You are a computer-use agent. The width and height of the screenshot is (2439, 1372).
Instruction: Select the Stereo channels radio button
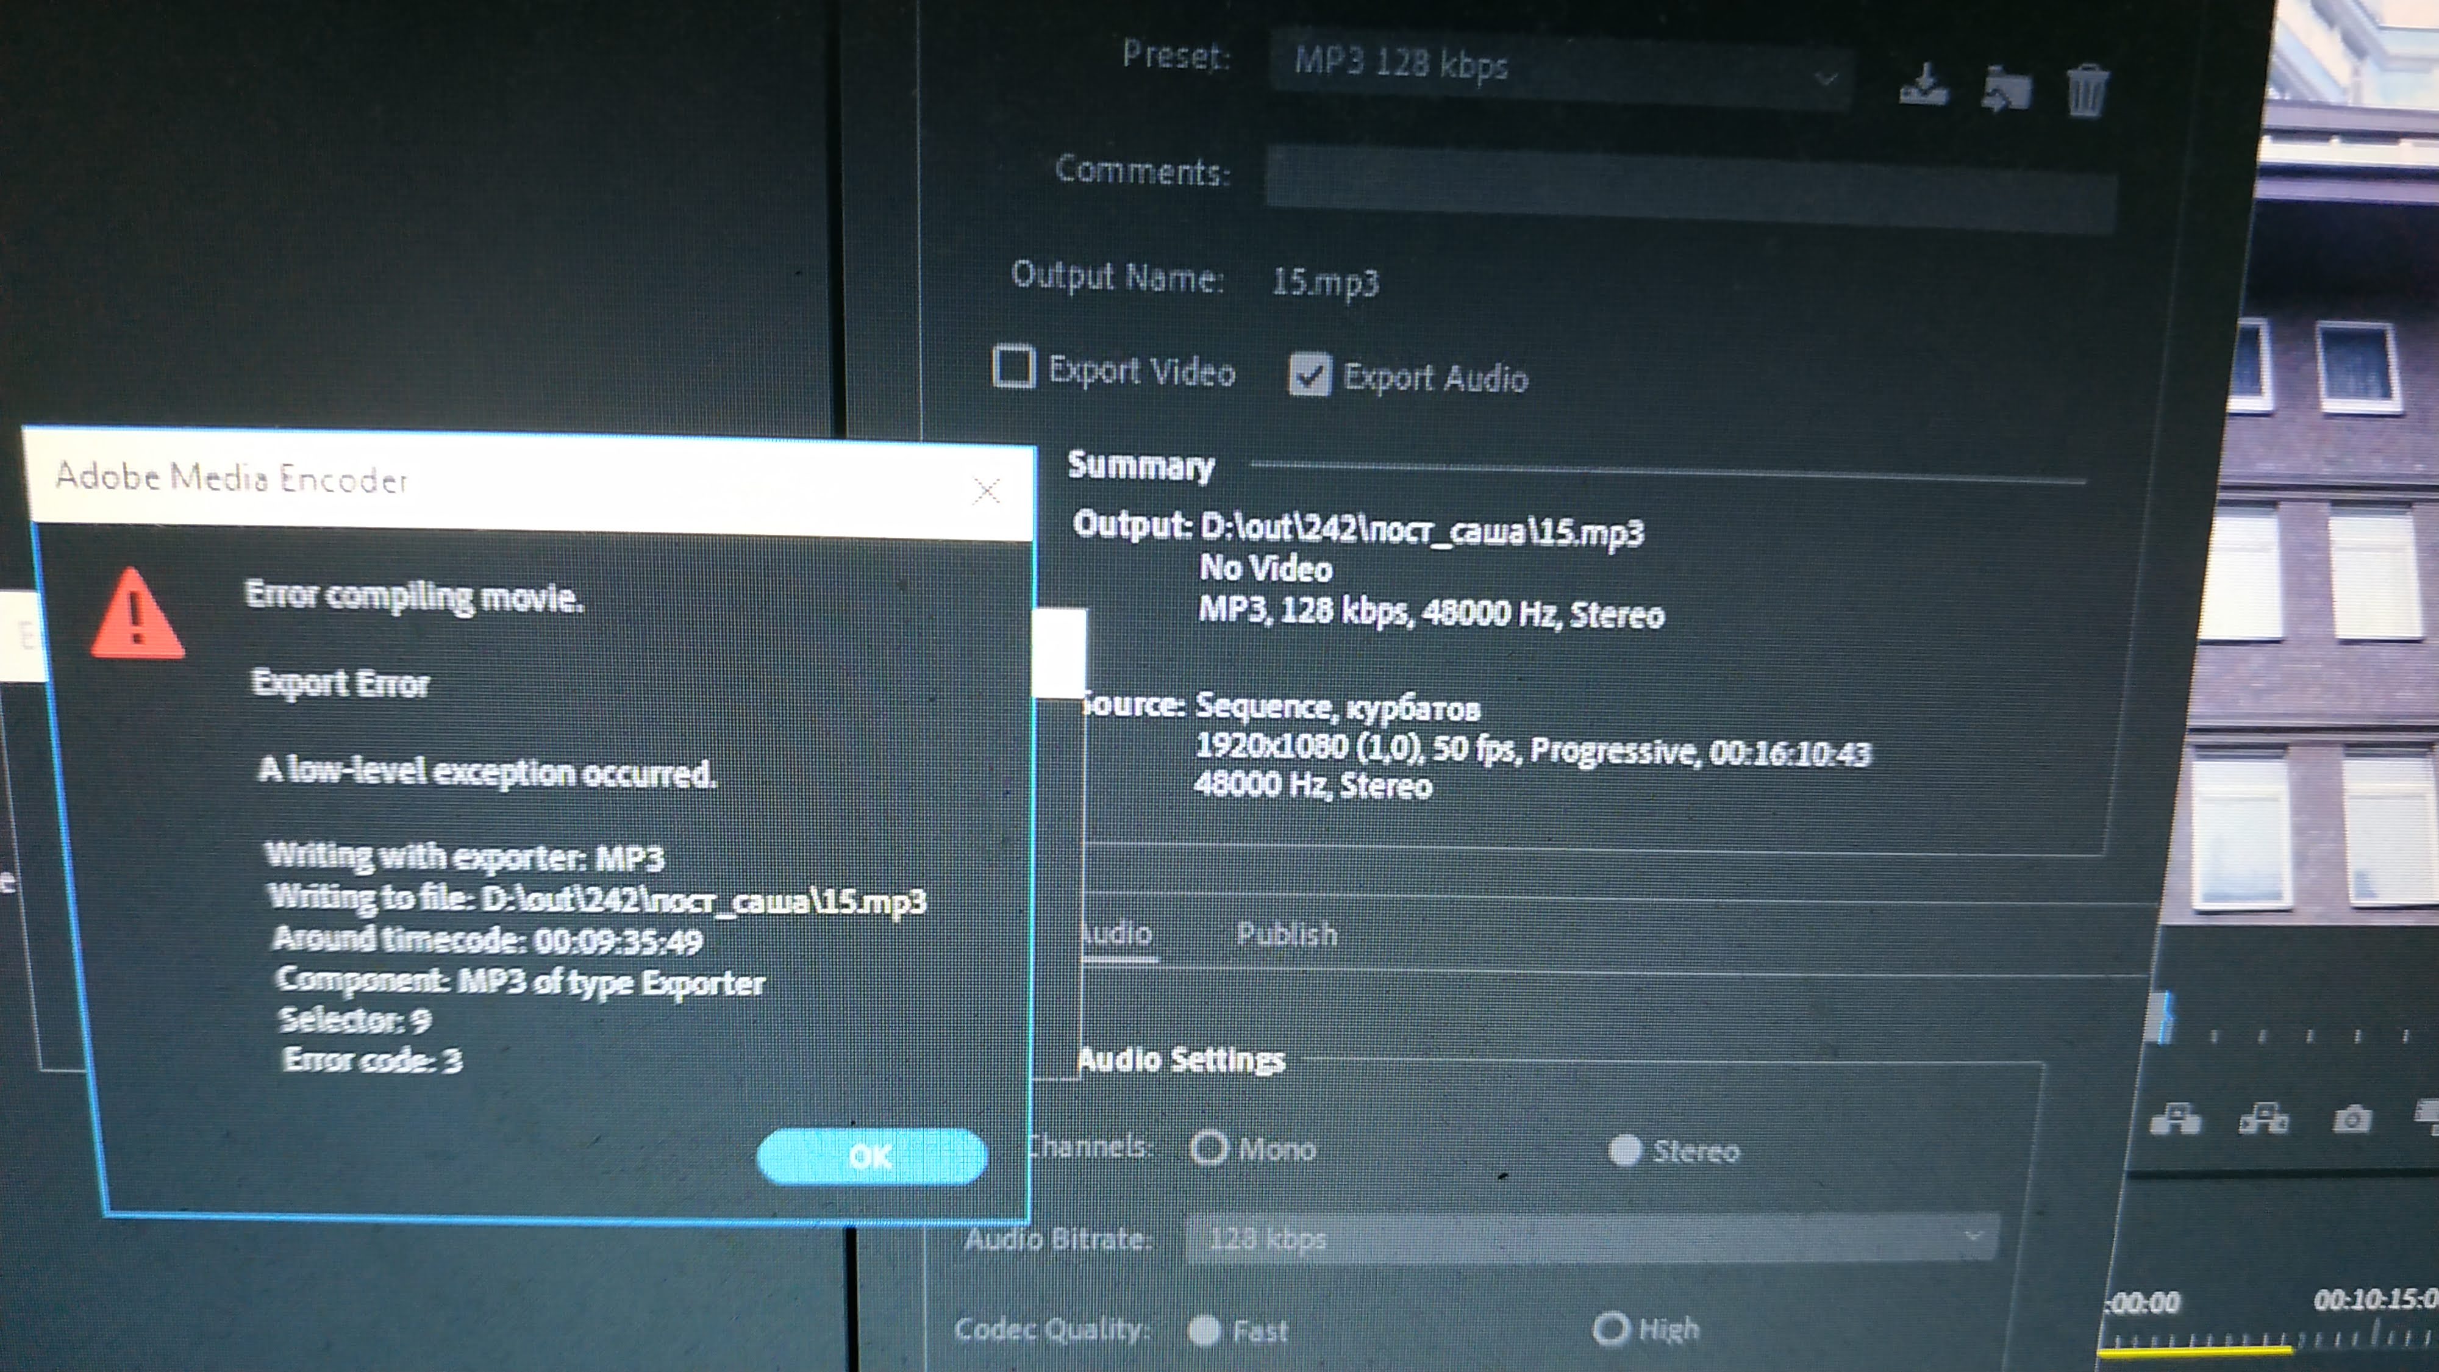1625,1151
